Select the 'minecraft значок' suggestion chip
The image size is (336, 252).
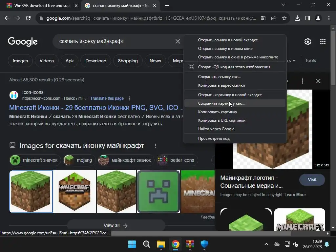point(35,160)
